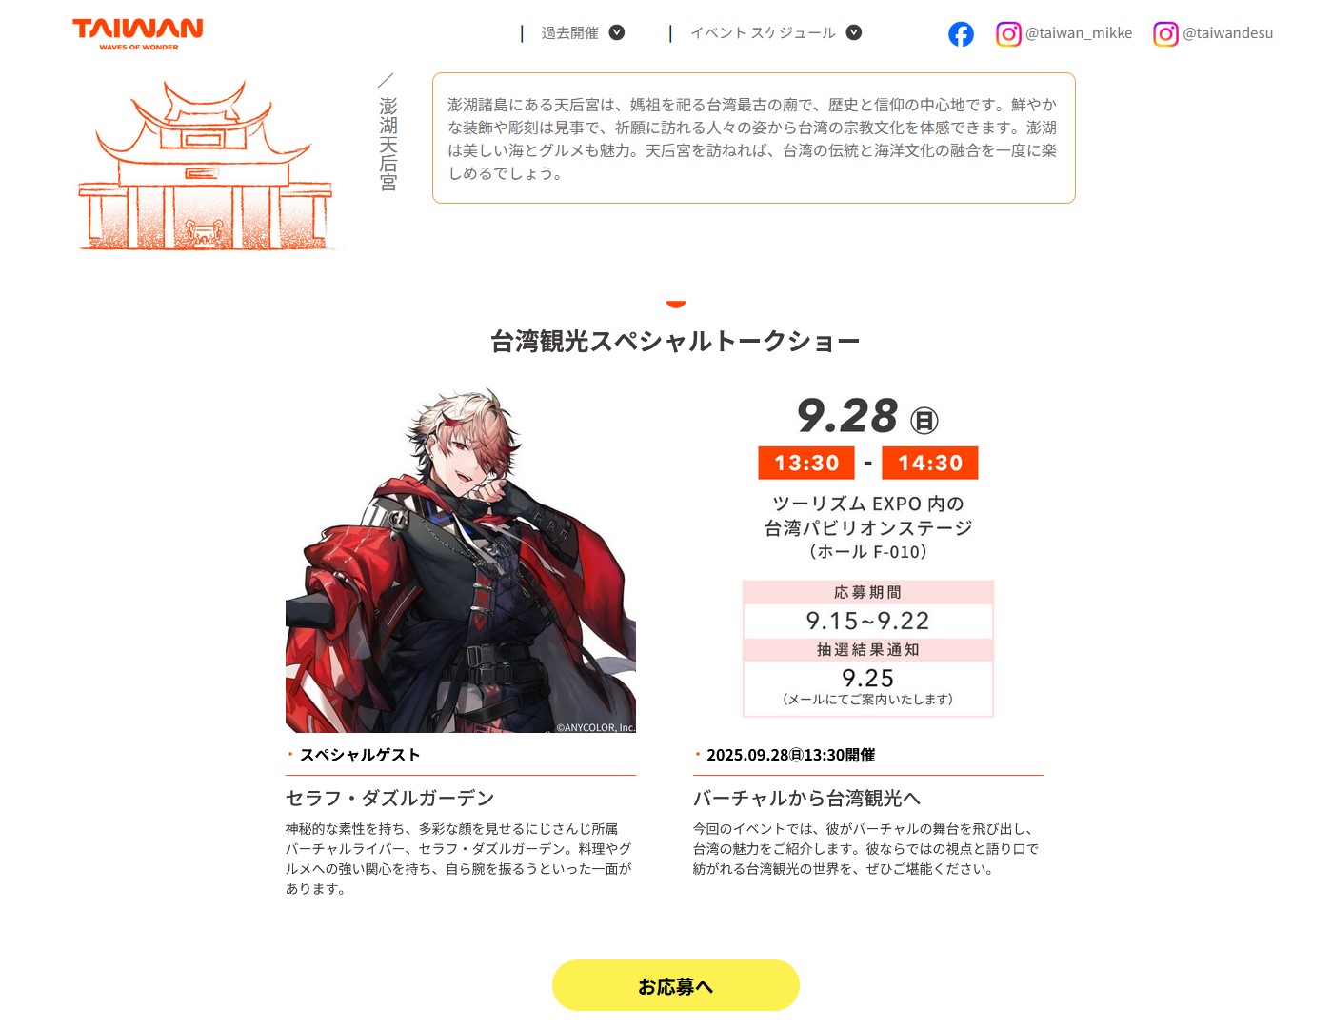Click the セラフ・ダズルガーデン guest name
This screenshot has width=1332, height=1028.
390,798
